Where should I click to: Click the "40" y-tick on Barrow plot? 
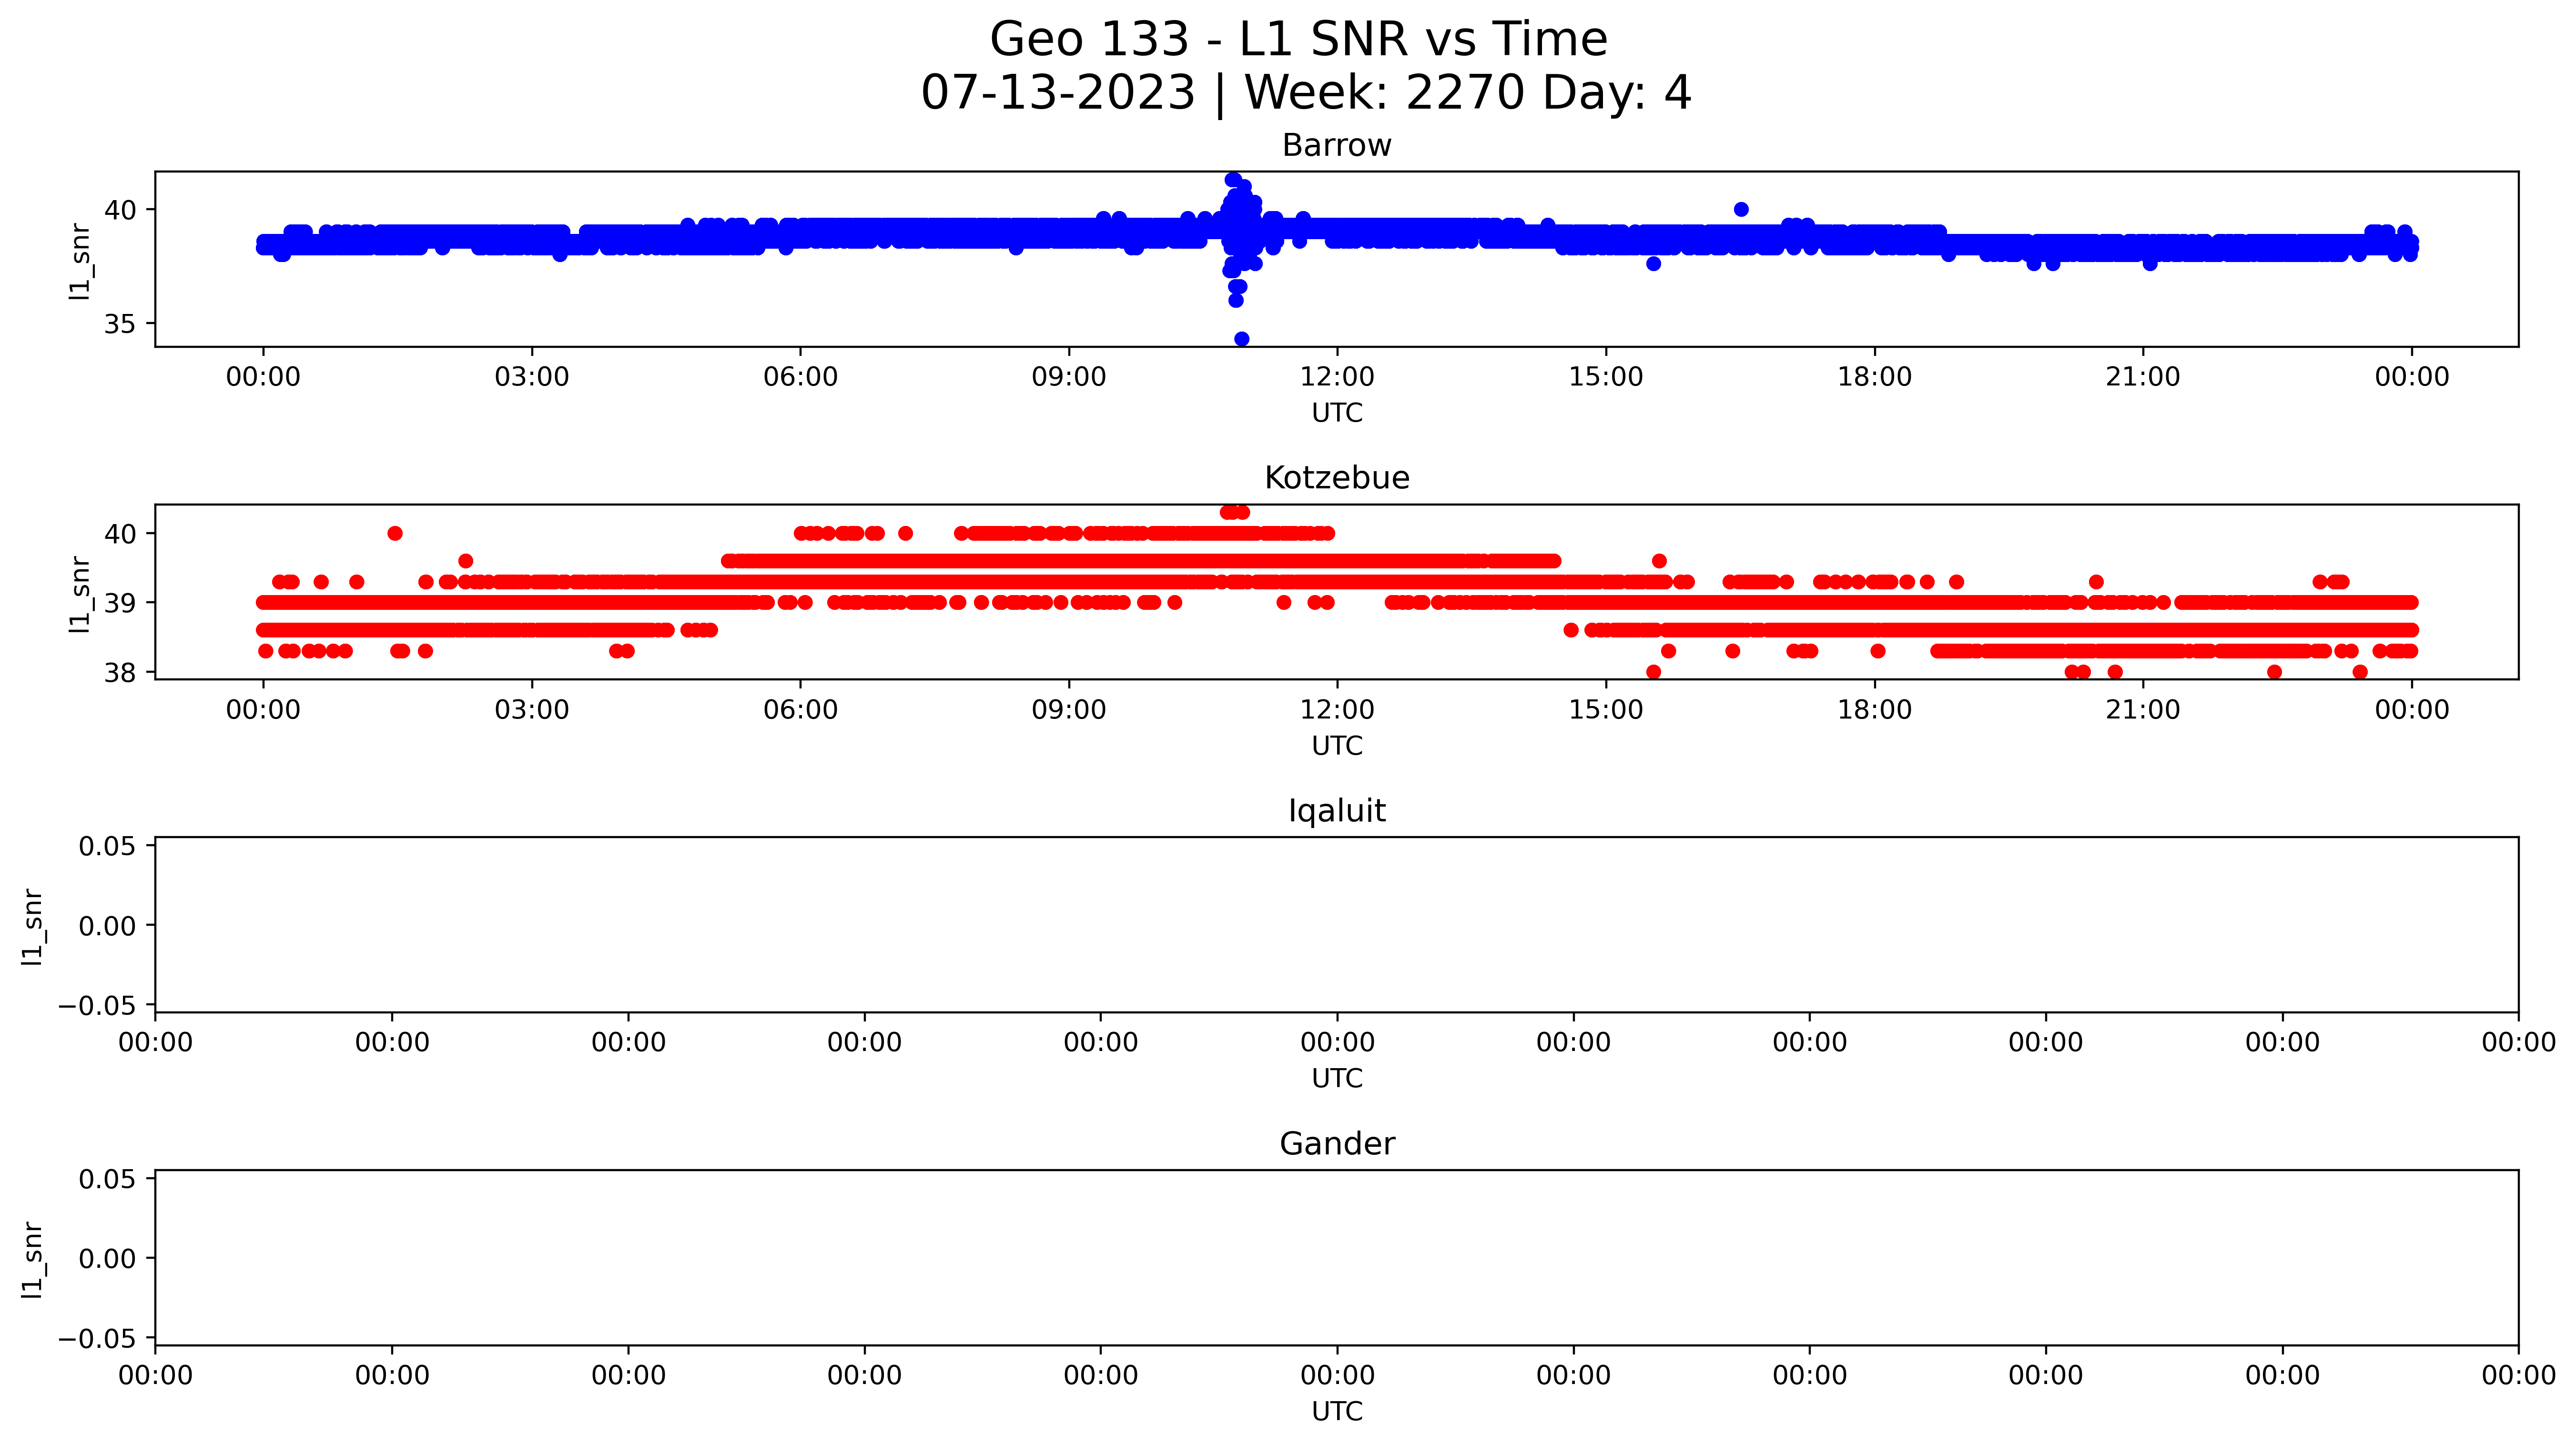(121, 210)
